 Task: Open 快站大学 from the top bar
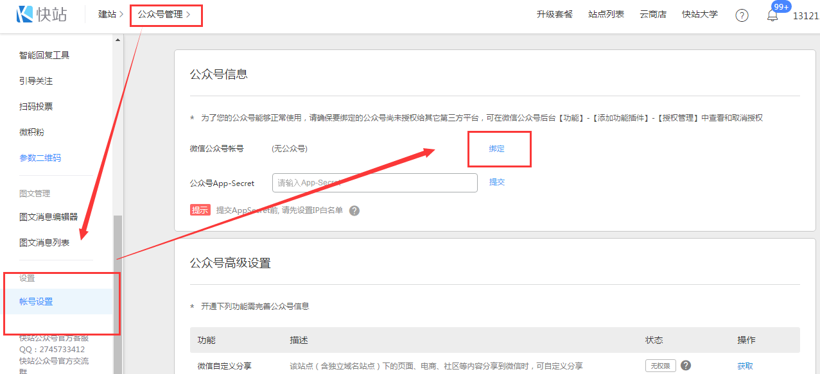click(x=699, y=14)
